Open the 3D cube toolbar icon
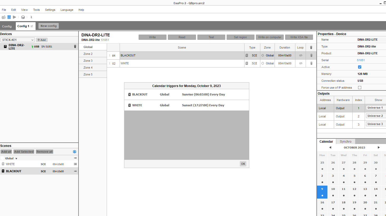Screen dimensions: 386x216 coord(23,17)
